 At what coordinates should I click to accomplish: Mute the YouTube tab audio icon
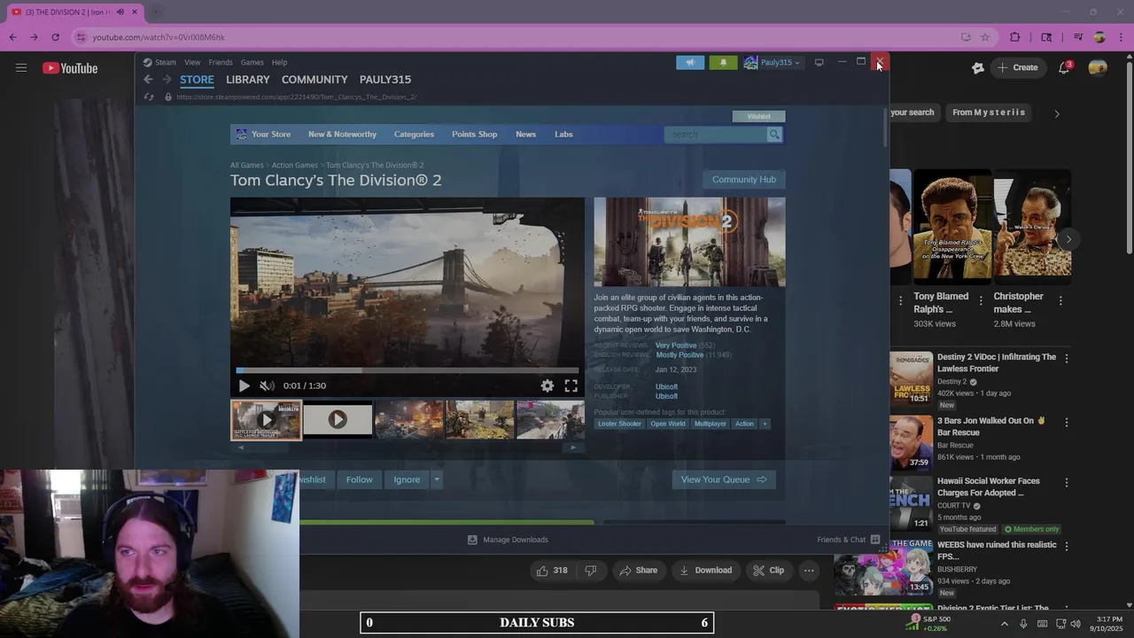click(120, 12)
